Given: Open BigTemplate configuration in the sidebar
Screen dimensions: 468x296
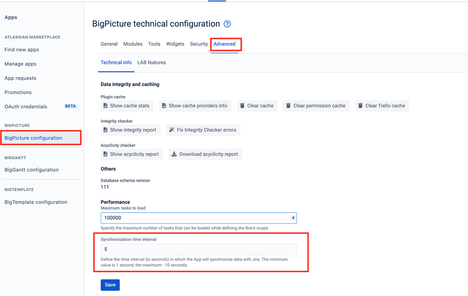Looking at the screenshot, I should click(36, 202).
